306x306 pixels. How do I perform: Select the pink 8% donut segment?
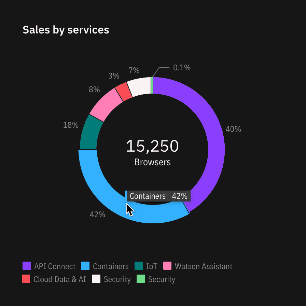(x=105, y=104)
